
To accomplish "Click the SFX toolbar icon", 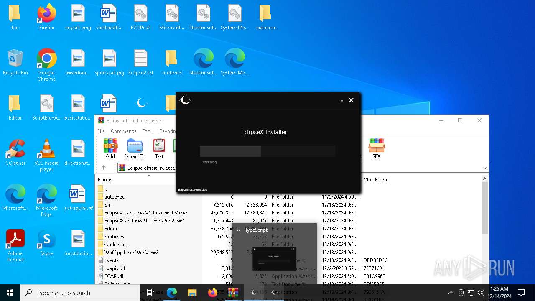I will (x=376, y=149).
